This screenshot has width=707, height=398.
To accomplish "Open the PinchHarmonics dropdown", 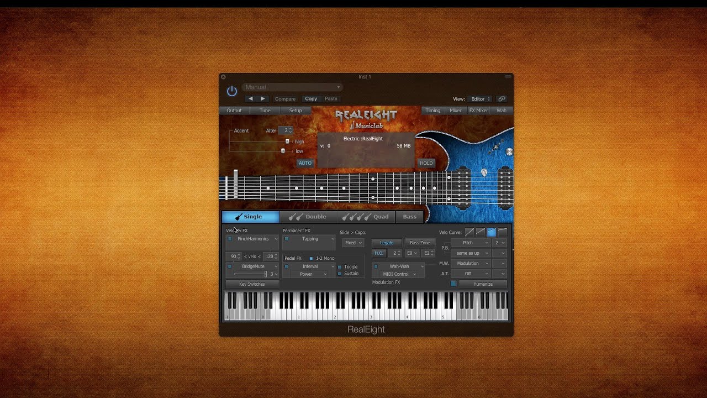I will [x=256, y=239].
